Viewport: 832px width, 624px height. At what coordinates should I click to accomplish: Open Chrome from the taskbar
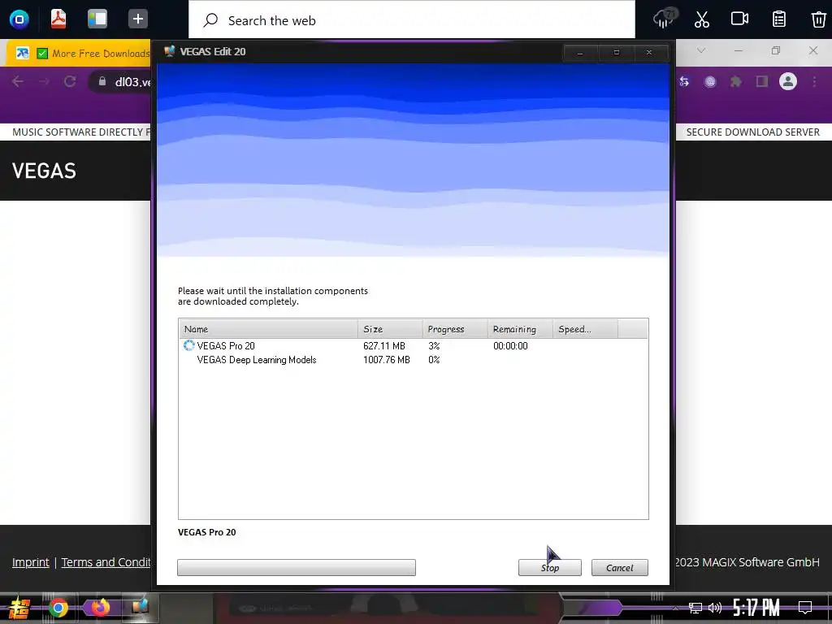click(x=58, y=608)
